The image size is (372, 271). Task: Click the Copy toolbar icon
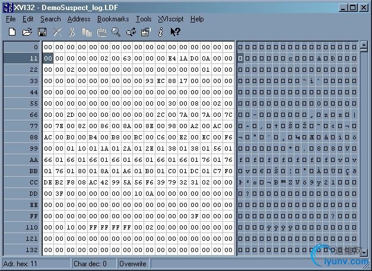click(x=87, y=32)
